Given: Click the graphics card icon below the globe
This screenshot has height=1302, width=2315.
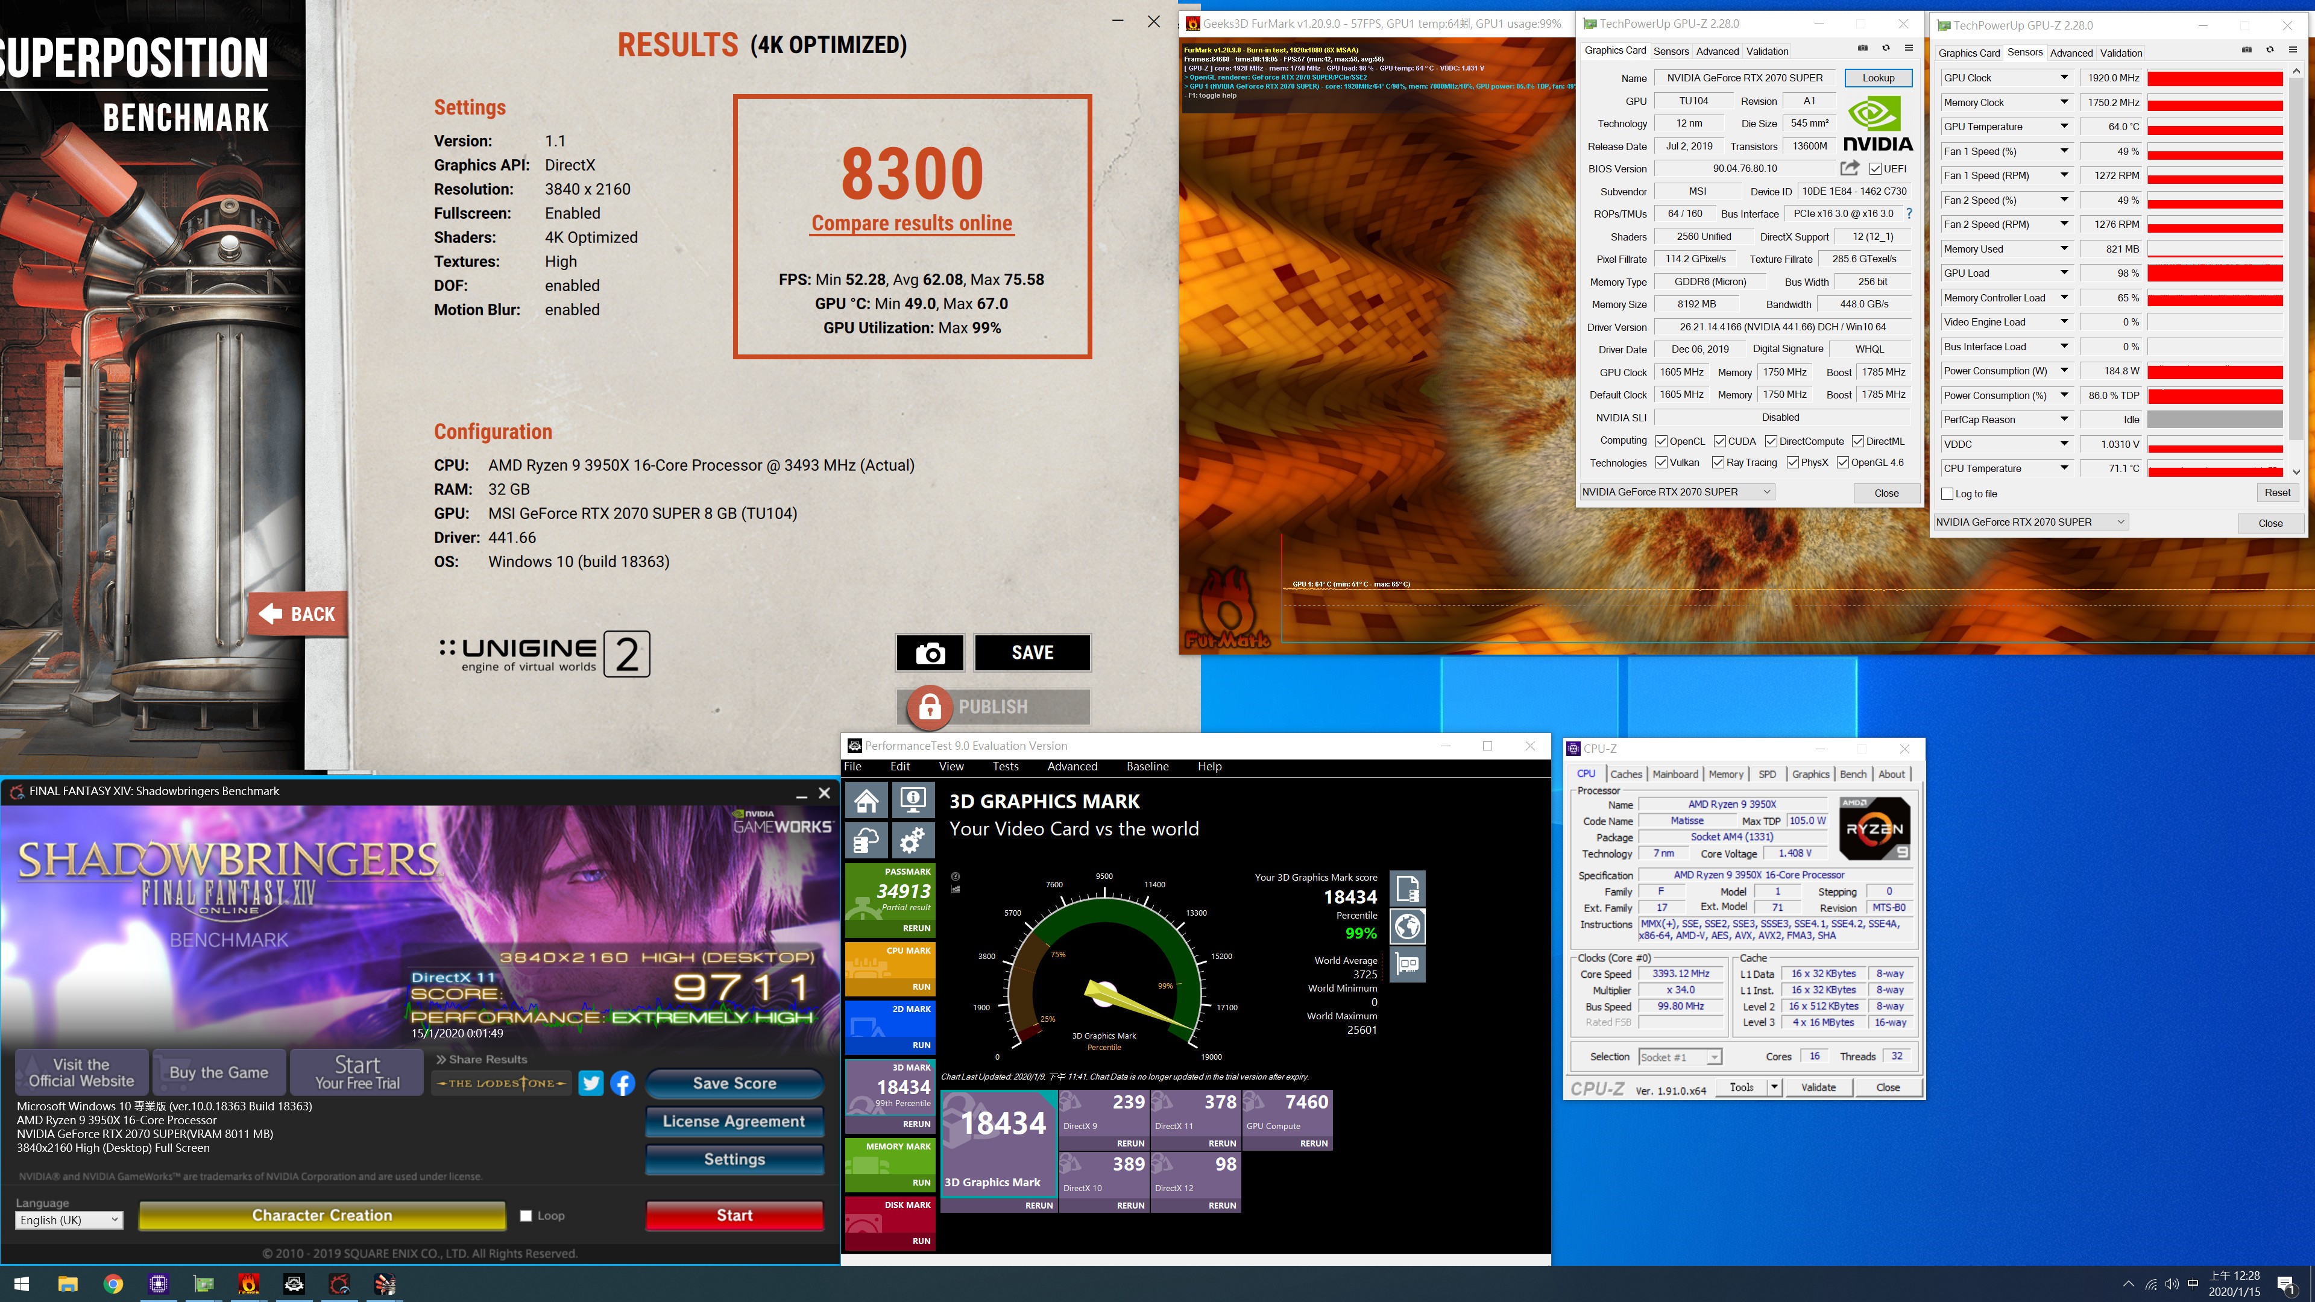Looking at the screenshot, I should (1407, 964).
